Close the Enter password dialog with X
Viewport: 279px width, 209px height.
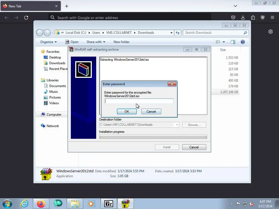click(172, 84)
